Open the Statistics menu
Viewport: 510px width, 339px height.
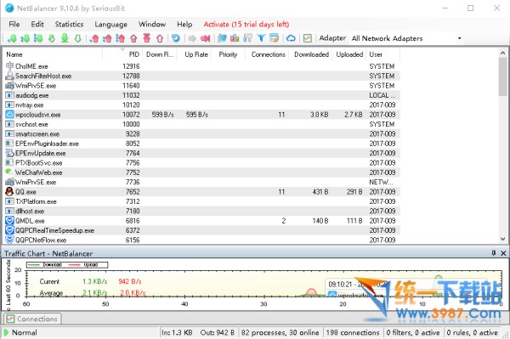pos(69,25)
